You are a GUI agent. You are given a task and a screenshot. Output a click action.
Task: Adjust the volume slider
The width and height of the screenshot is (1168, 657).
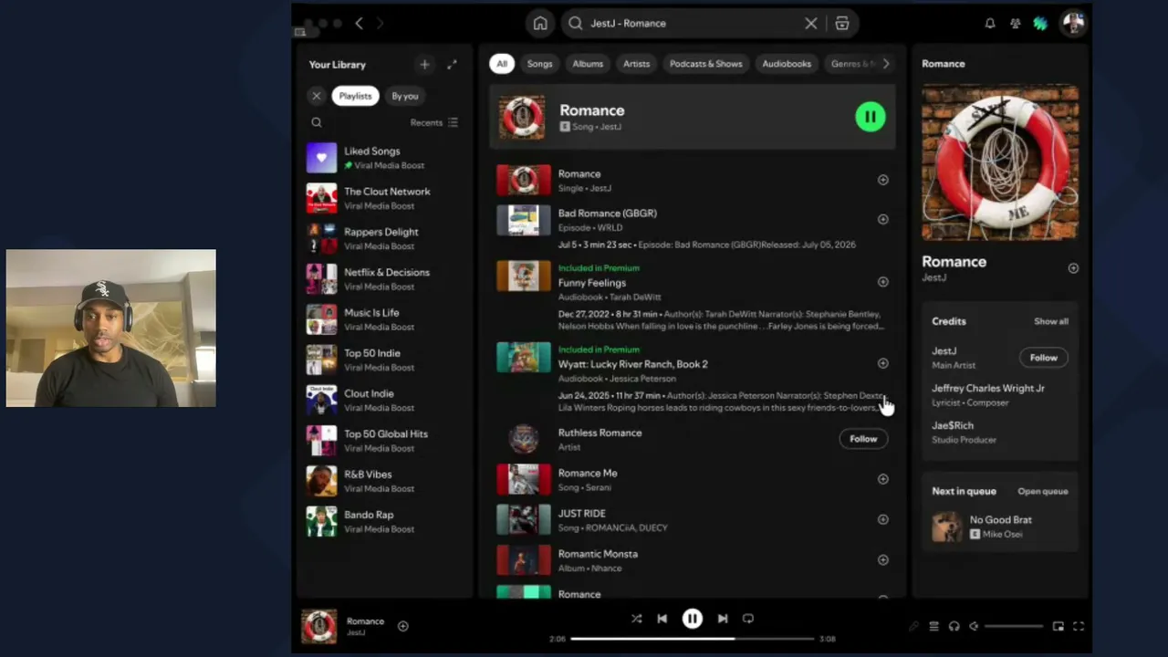1014,626
